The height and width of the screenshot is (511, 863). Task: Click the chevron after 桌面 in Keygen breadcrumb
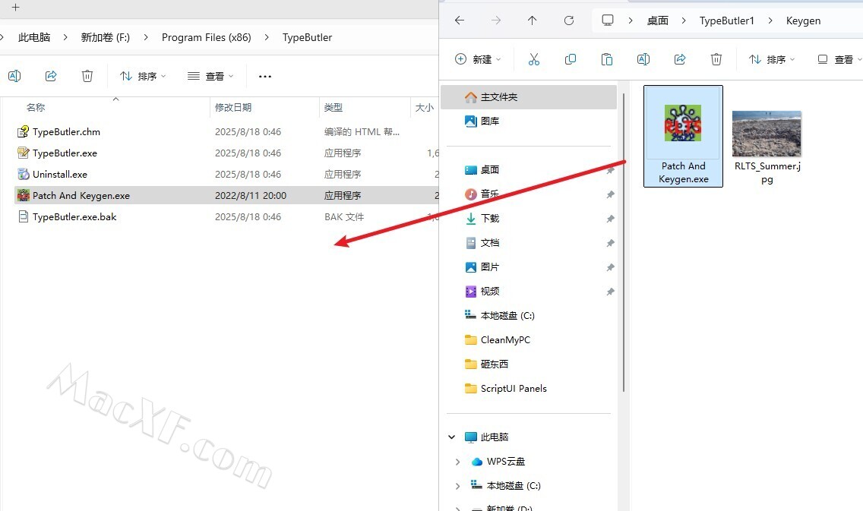684,21
